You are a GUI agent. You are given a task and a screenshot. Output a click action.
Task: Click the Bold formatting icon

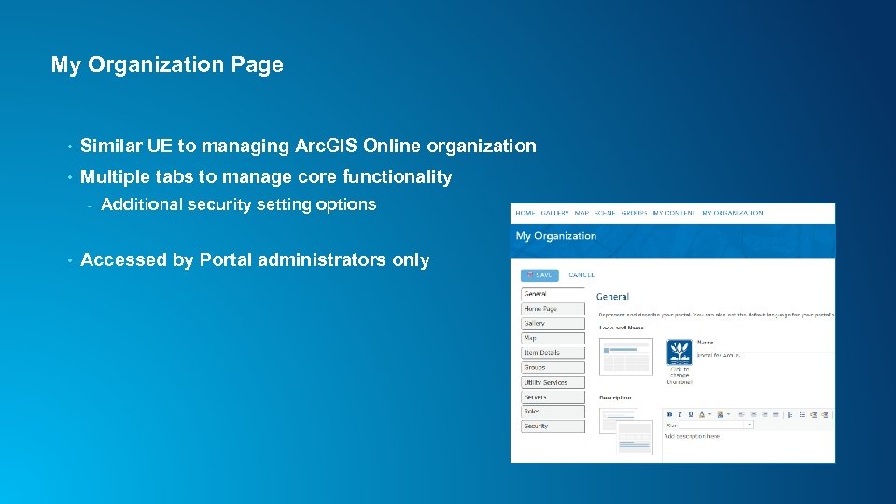[670, 414]
